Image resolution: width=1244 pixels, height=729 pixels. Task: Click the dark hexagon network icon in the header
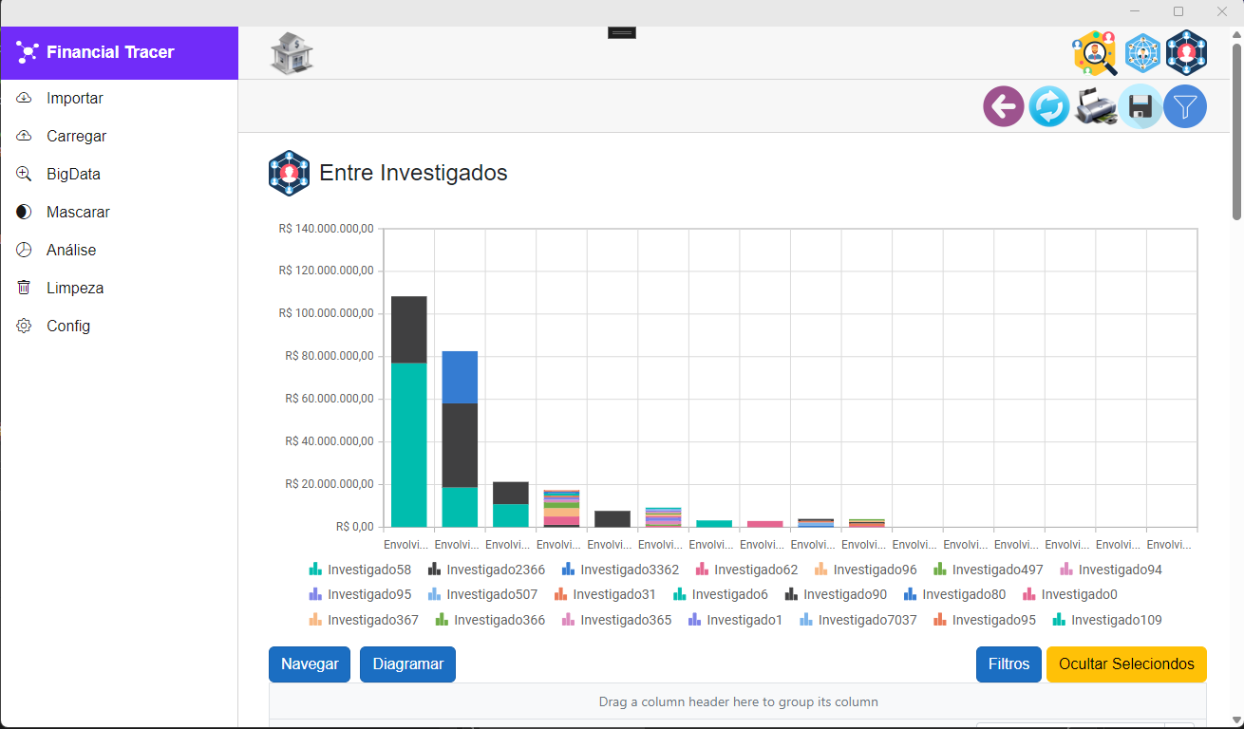point(1187,53)
